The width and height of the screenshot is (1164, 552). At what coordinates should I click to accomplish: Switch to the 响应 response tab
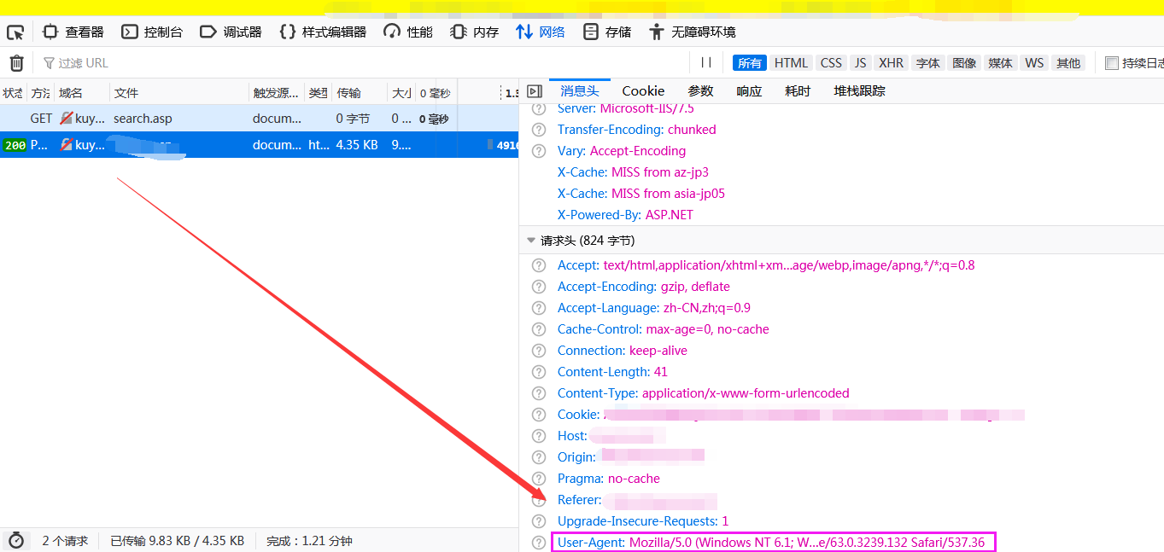point(749,91)
